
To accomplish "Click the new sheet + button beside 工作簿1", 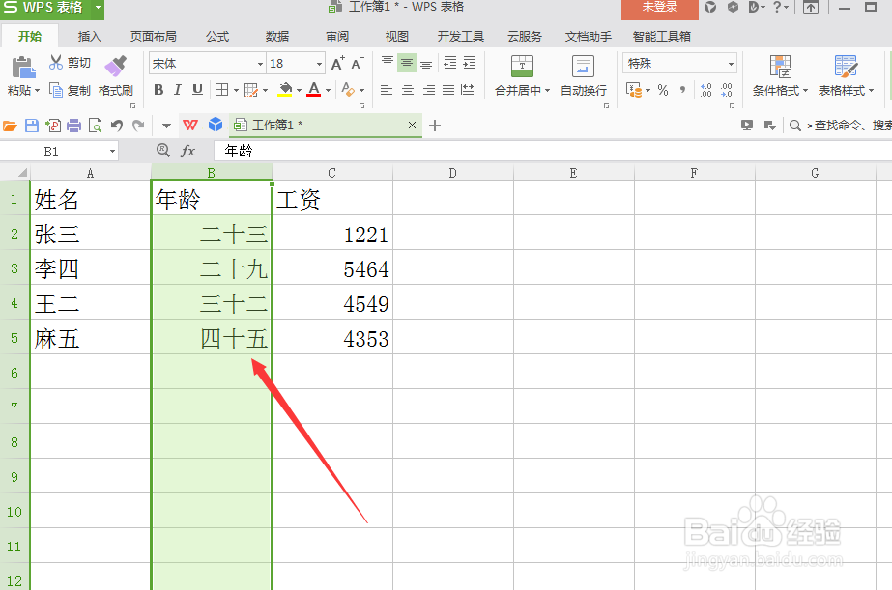I will (434, 125).
